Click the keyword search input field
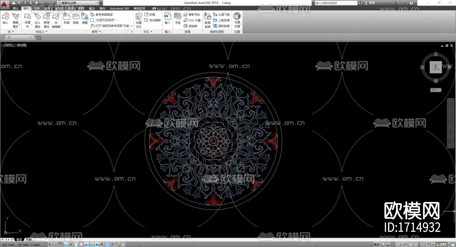This screenshot has height=247, width=456. 336,3
